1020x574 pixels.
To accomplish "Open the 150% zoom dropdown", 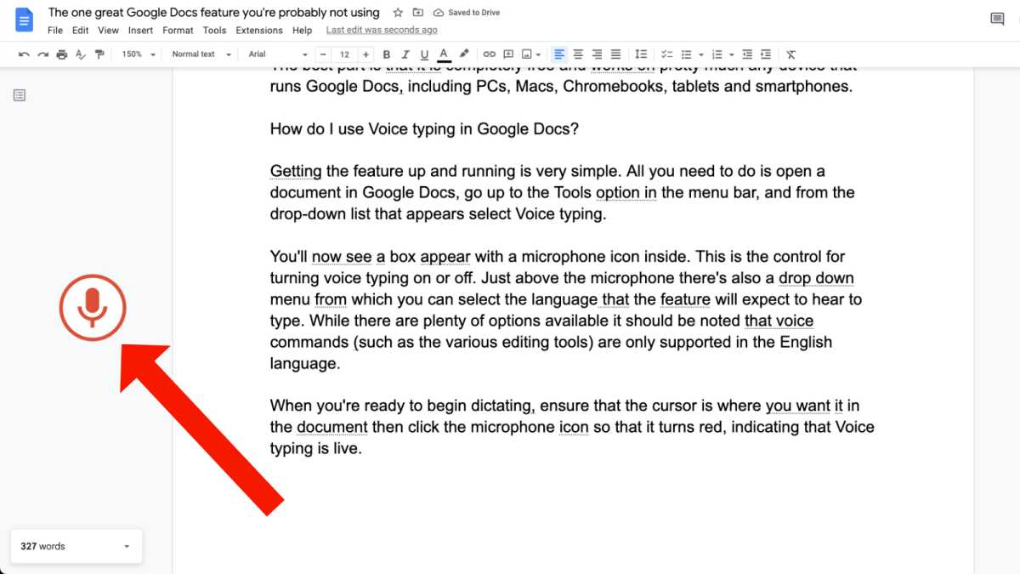I will [x=139, y=54].
